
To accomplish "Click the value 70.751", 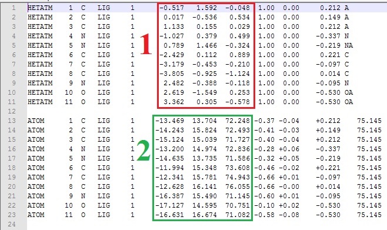I will coord(238,205).
